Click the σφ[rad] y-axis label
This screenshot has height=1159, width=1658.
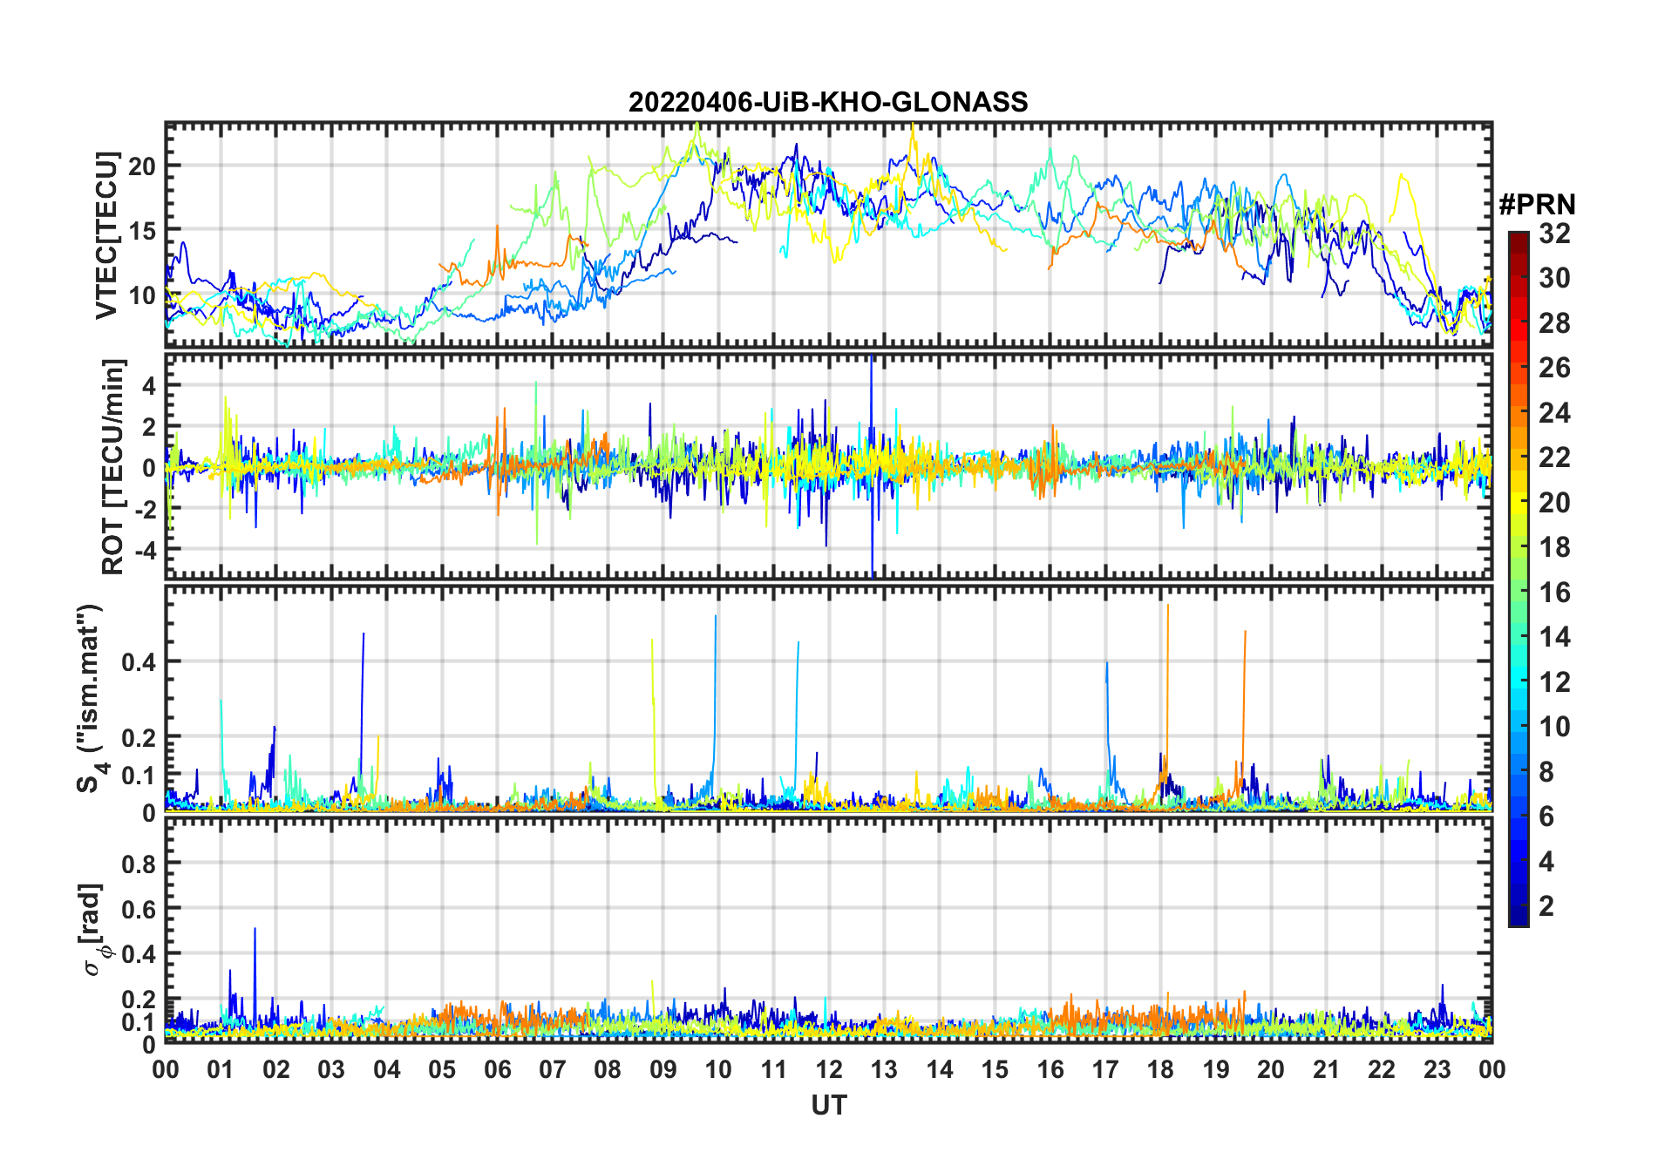pyautogui.click(x=94, y=929)
